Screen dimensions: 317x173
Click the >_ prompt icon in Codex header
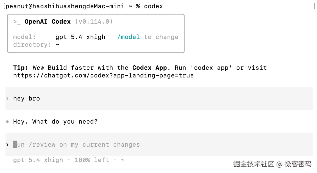[17, 22]
